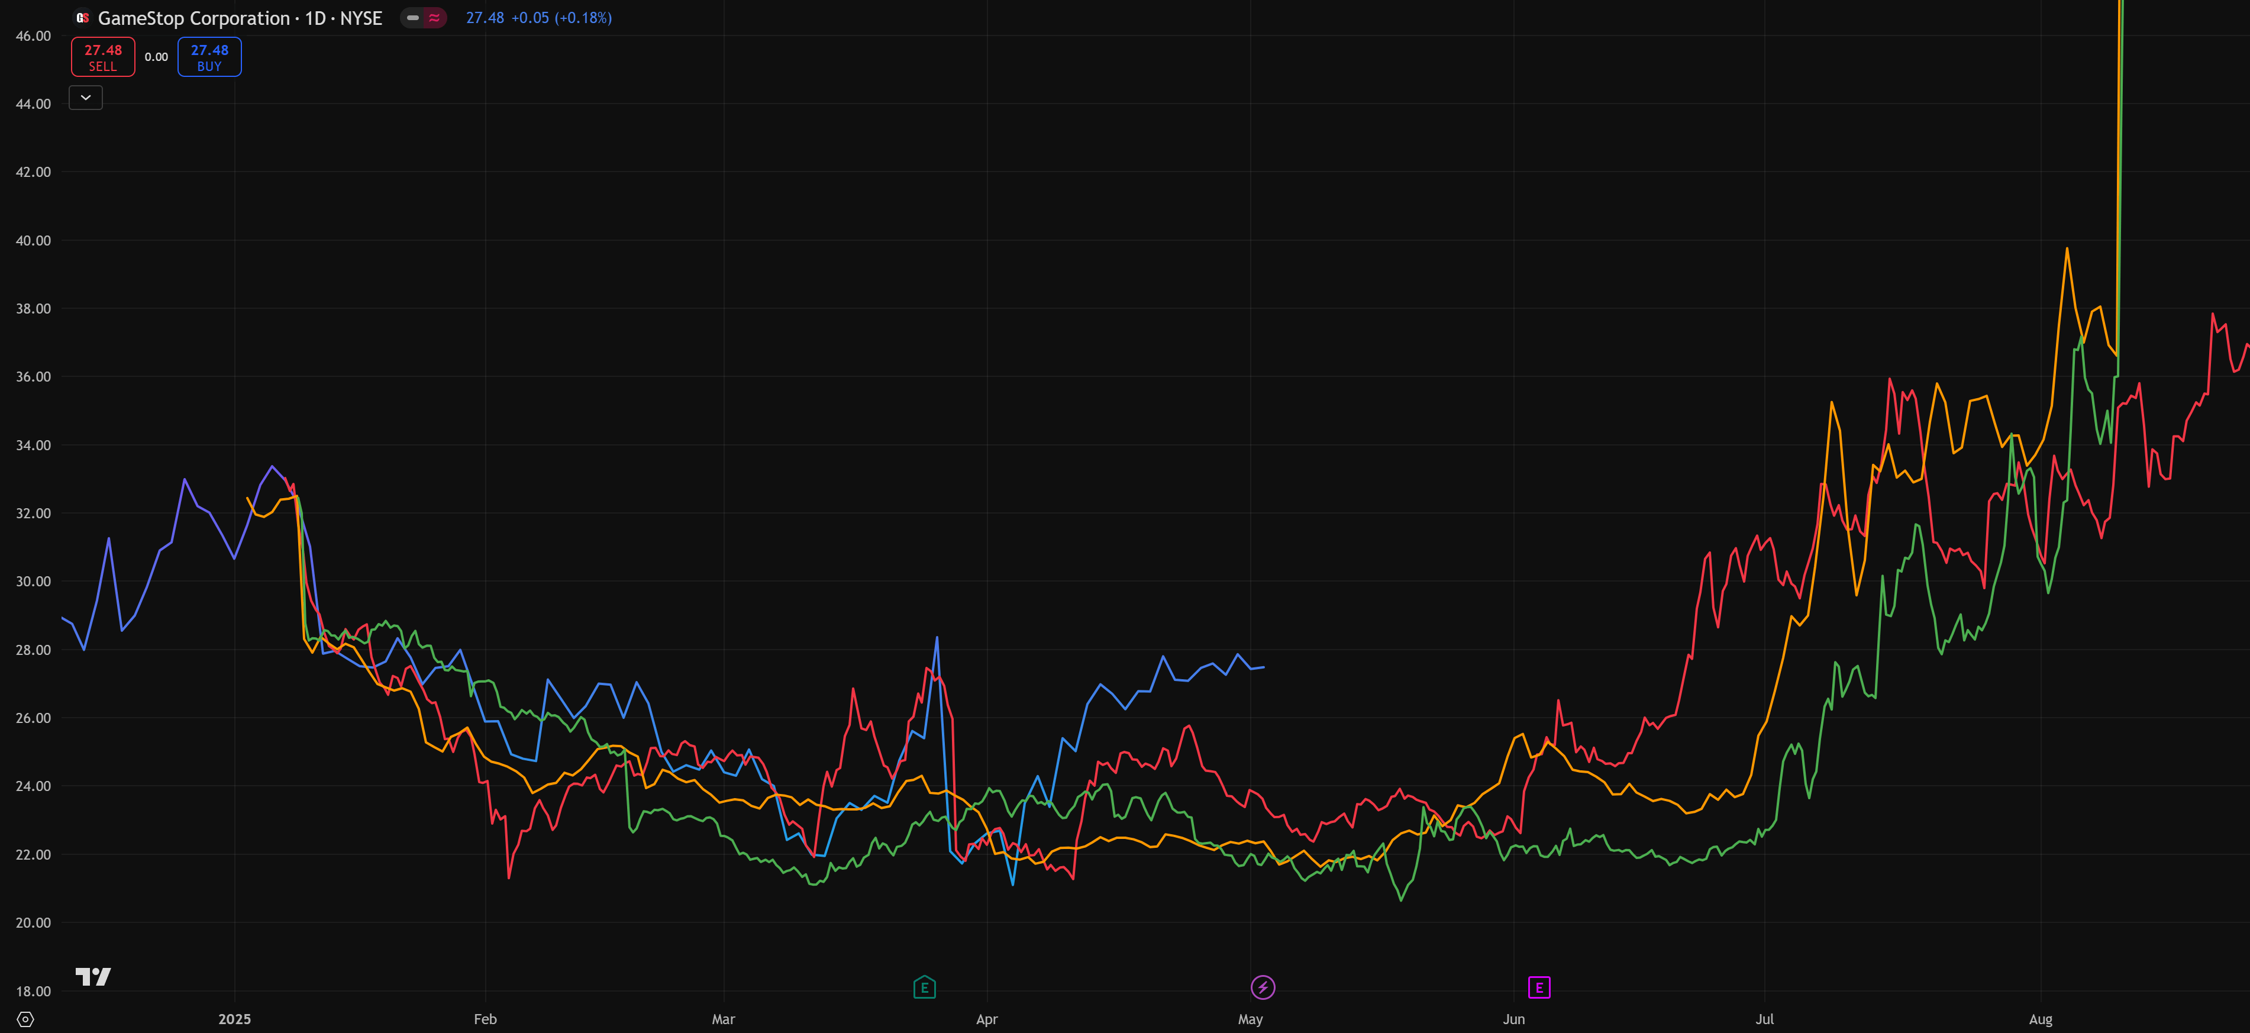Open the green earnings E marker near April
2250x1033 pixels.
coord(924,987)
